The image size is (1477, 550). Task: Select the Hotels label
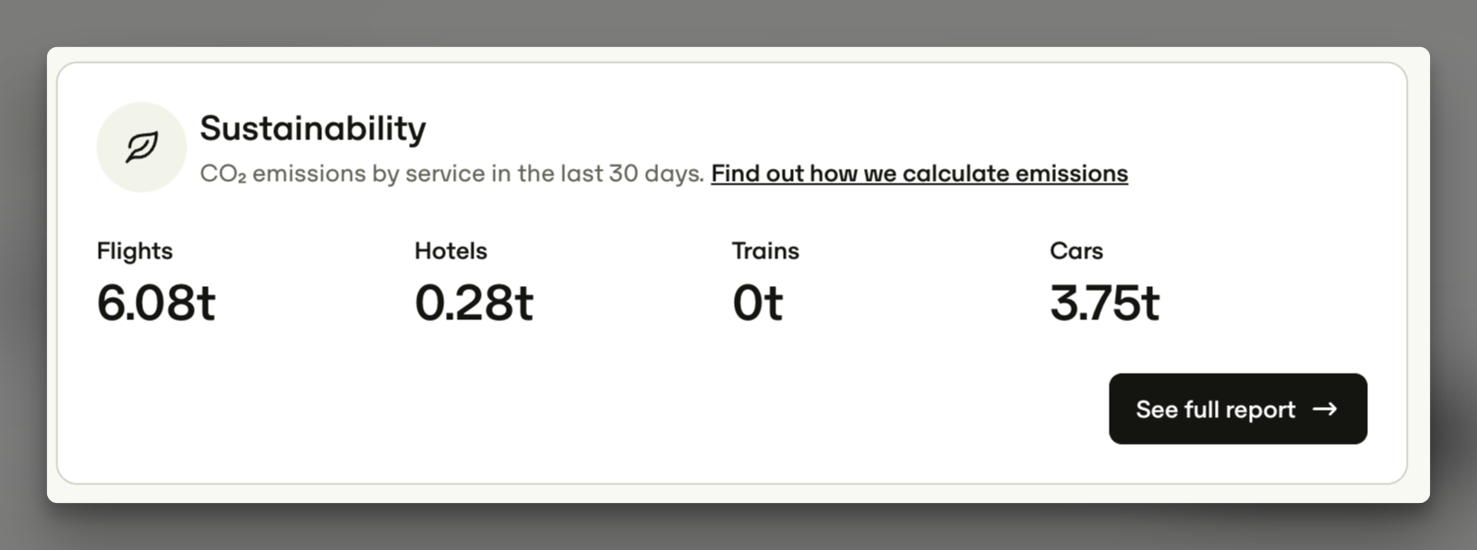pyautogui.click(x=450, y=251)
